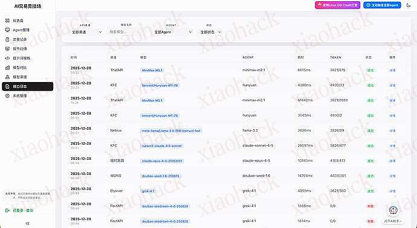Click the 耗时 column header

click(300, 57)
